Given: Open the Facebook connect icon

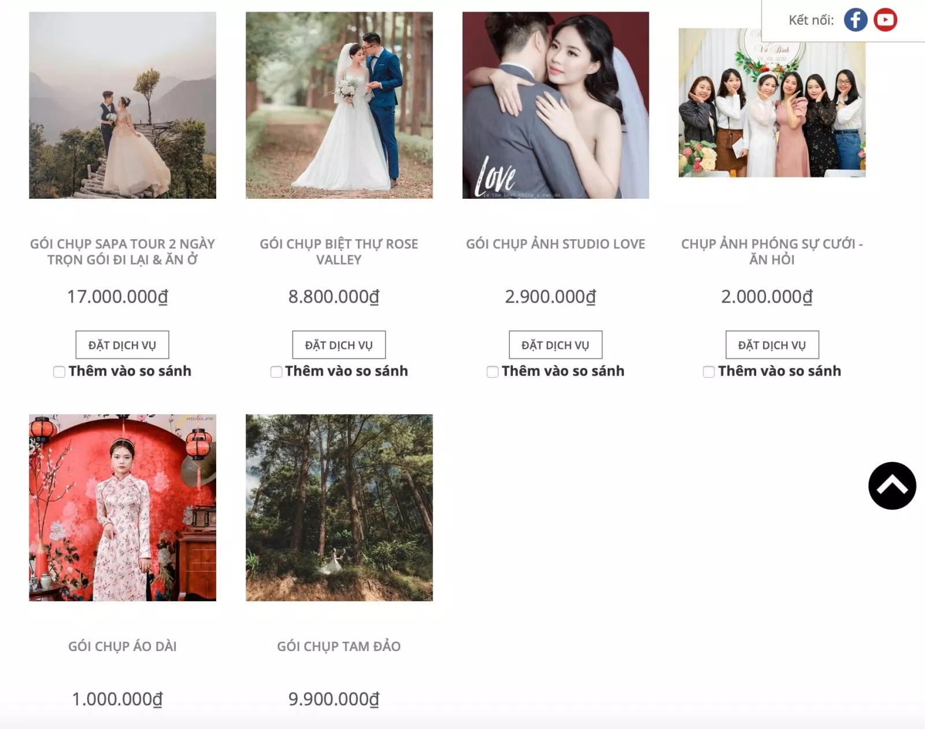Looking at the screenshot, I should point(856,20).
